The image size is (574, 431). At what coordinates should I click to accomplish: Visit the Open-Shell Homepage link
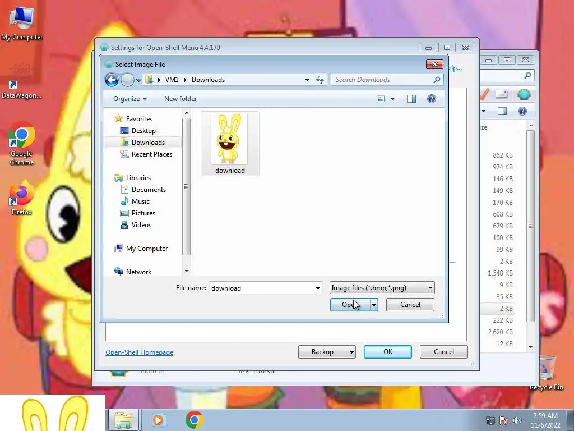tap(139, 352)
